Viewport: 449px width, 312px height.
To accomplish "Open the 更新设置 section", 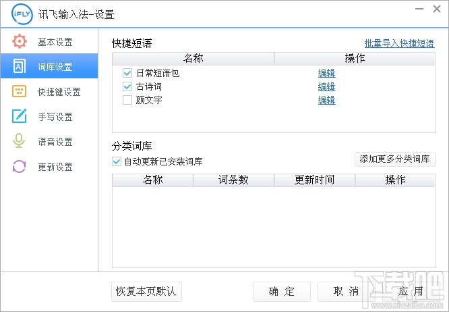I will tap(49, 166).
